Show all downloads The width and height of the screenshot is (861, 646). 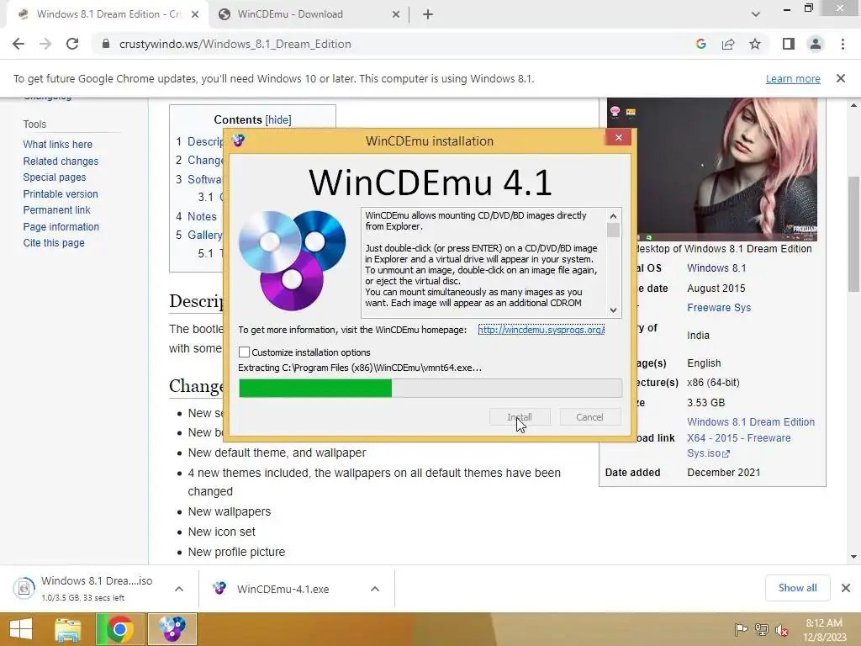[797, 588]
